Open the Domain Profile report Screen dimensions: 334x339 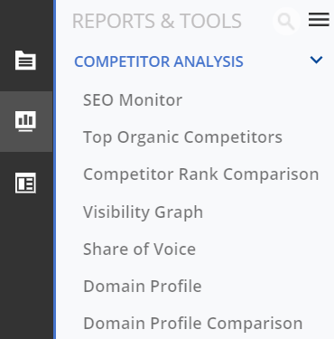point(143,286)
